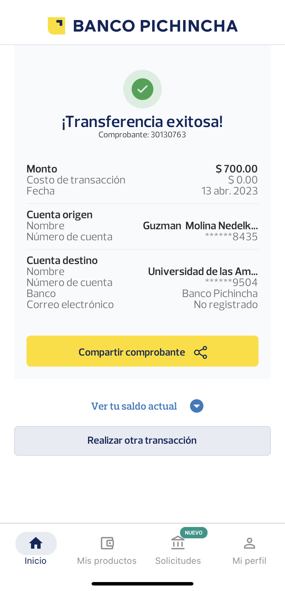Tap the BANCO PICHINCHA header title
This screenshot has height=591, width=285.
click(155, 26)
